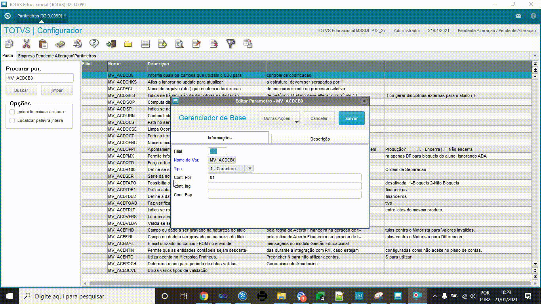Click the magnifier page view icon
This screenshot has height=304, width=541.
(179, 44)
